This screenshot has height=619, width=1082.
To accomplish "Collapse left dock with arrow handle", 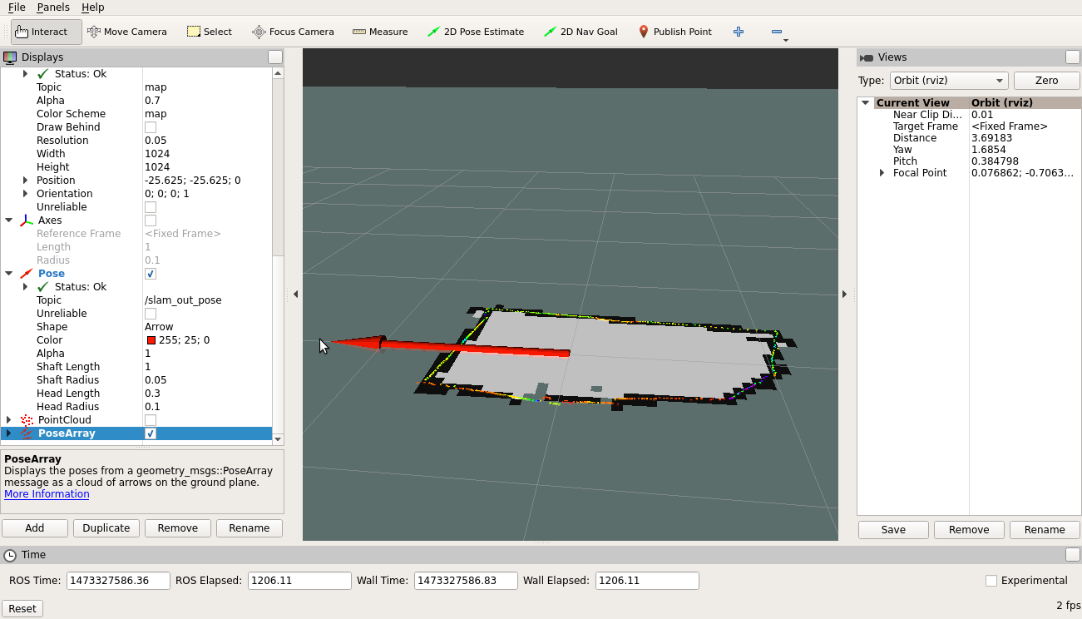I will [x=295, y=295].
